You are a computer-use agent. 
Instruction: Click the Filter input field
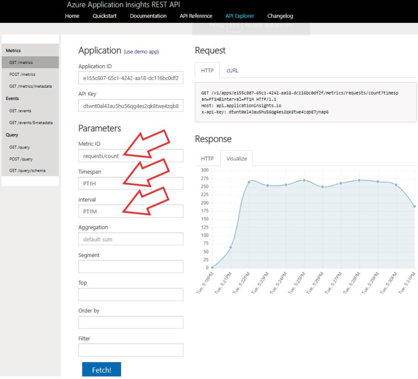coord(131,350)
